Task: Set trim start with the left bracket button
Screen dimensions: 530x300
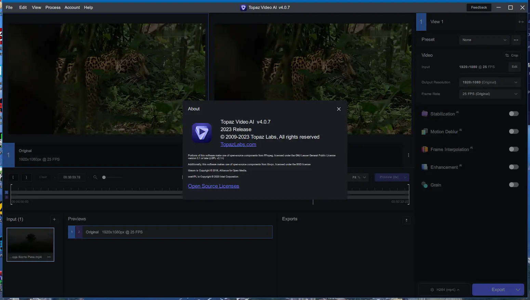Action: tap(13, 177)
